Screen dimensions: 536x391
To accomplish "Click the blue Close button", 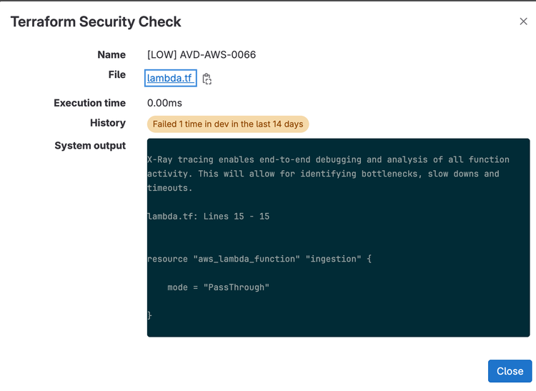I will coord(510,371).
